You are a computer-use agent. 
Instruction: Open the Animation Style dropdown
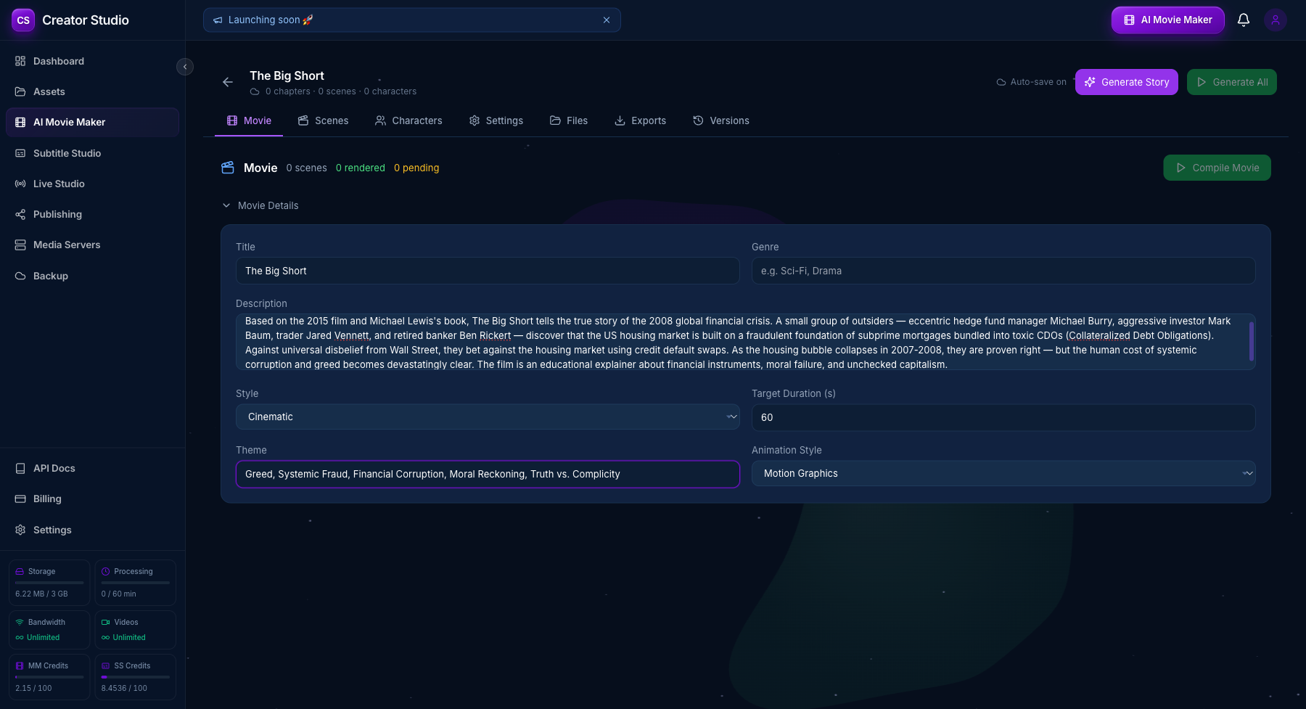tap(1003, 473)
